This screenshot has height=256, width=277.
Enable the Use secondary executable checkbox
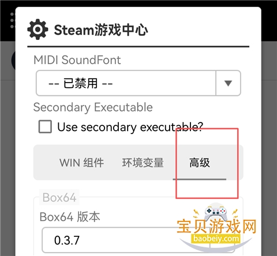[45, 127]
